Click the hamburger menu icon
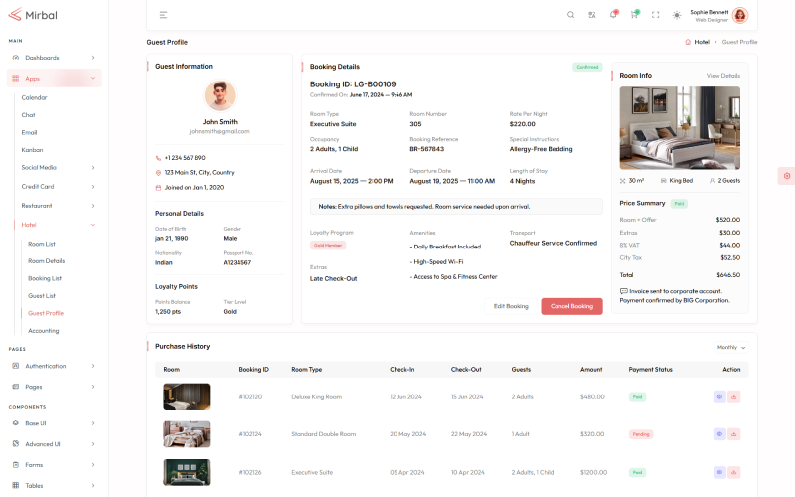795x497 pixels. [x=163, y=15]
